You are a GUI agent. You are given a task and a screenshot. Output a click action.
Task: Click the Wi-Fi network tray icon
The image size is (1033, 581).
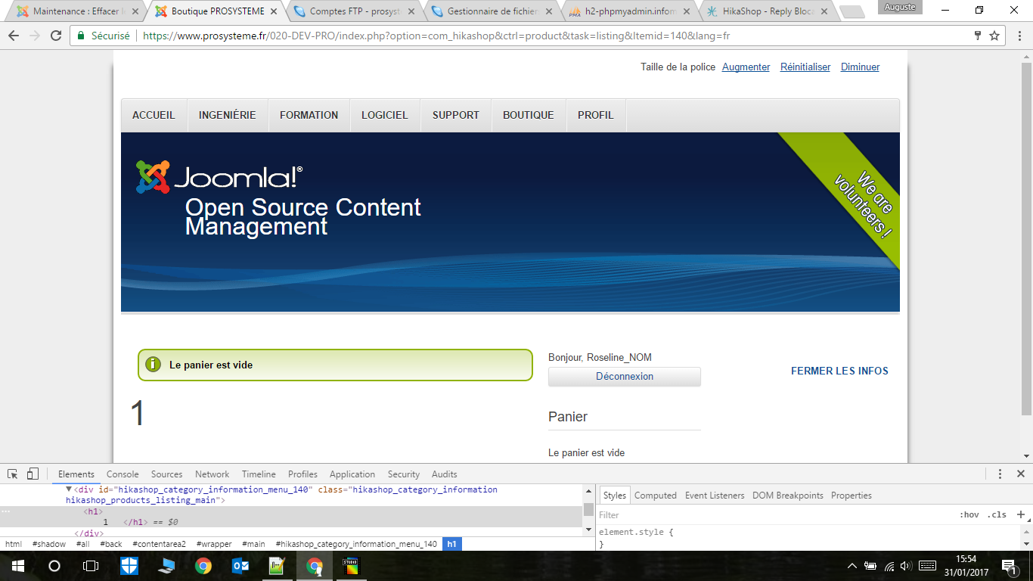[889, 565]
